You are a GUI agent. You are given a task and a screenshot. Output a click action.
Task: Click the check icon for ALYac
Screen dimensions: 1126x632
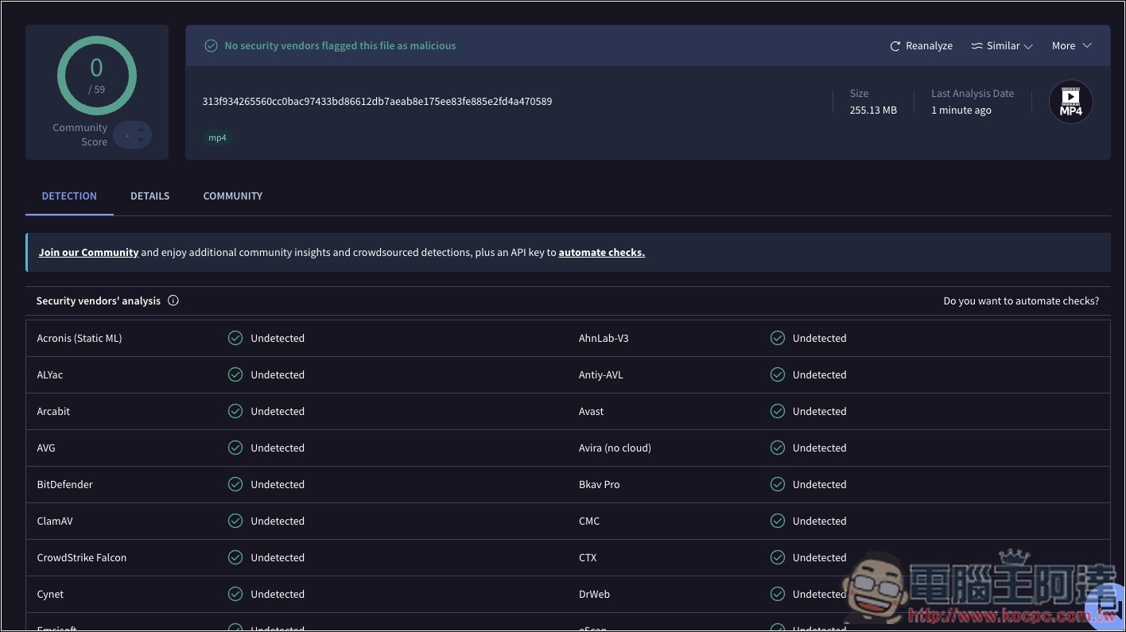235,374
